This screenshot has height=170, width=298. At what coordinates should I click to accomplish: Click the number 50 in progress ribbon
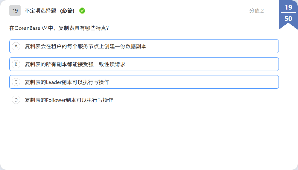(x=288, y=18)
